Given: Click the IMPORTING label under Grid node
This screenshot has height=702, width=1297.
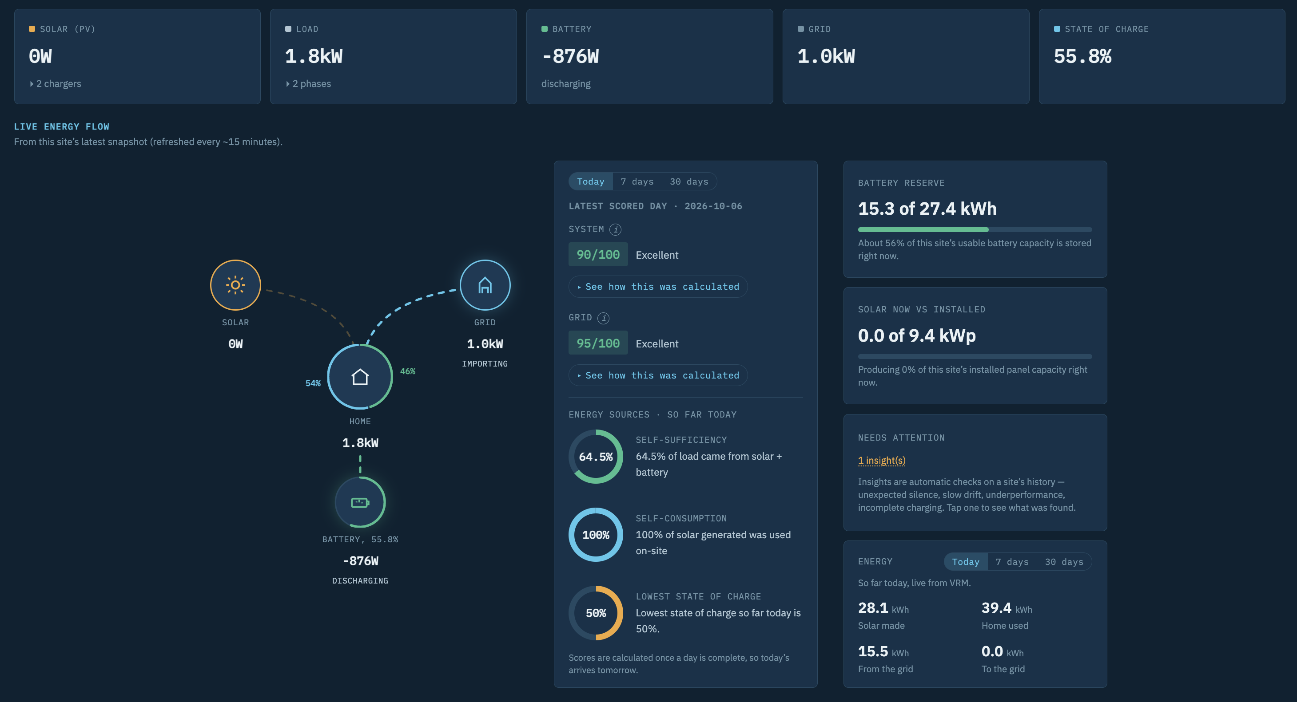Looking at the screenshot, I should 485,363.
